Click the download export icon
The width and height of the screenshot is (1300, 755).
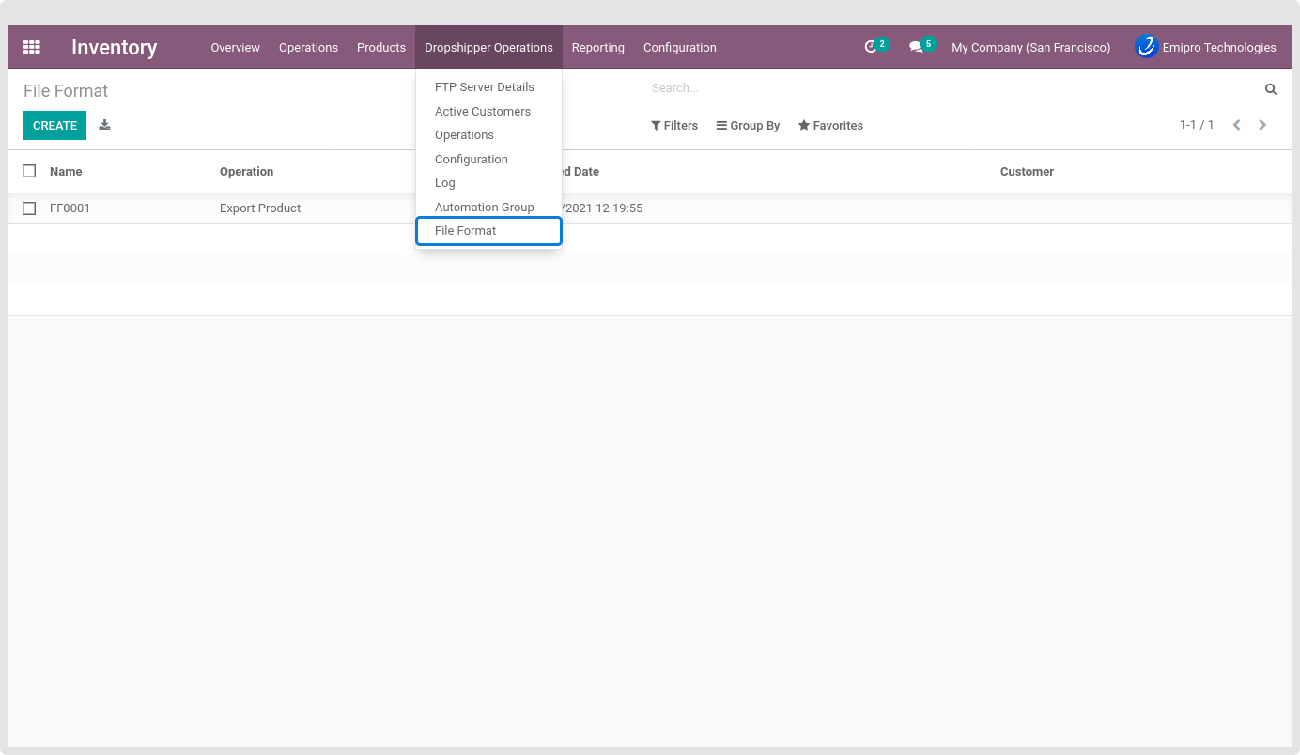point(104,125)
